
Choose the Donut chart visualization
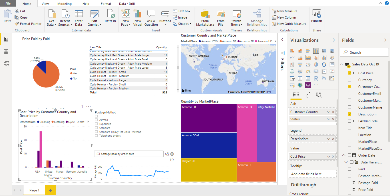tap(324, 65)
